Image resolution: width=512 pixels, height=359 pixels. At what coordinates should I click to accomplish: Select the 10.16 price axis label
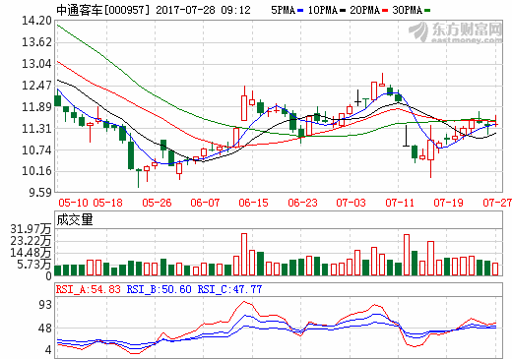[36, 171]
